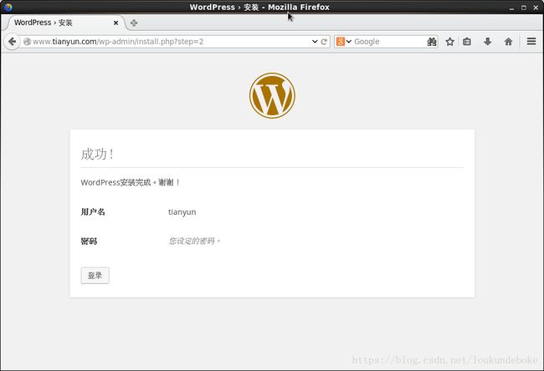Click the 登录 login button
The image size is (544, 371).
[95, 276]
